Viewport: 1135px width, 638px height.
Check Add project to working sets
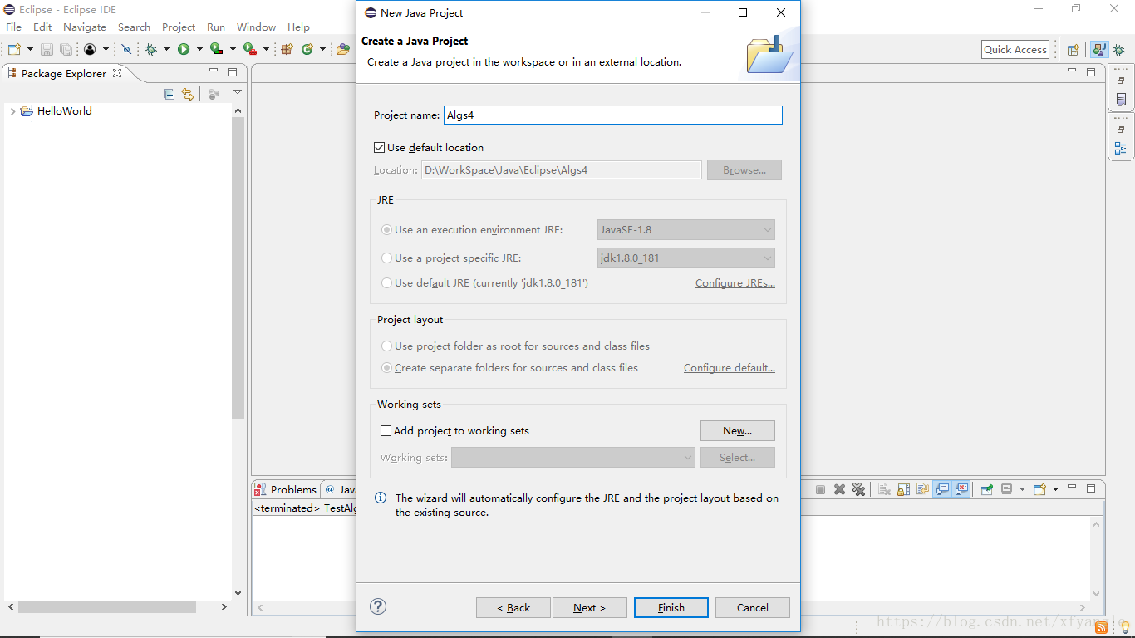[386, 430]
